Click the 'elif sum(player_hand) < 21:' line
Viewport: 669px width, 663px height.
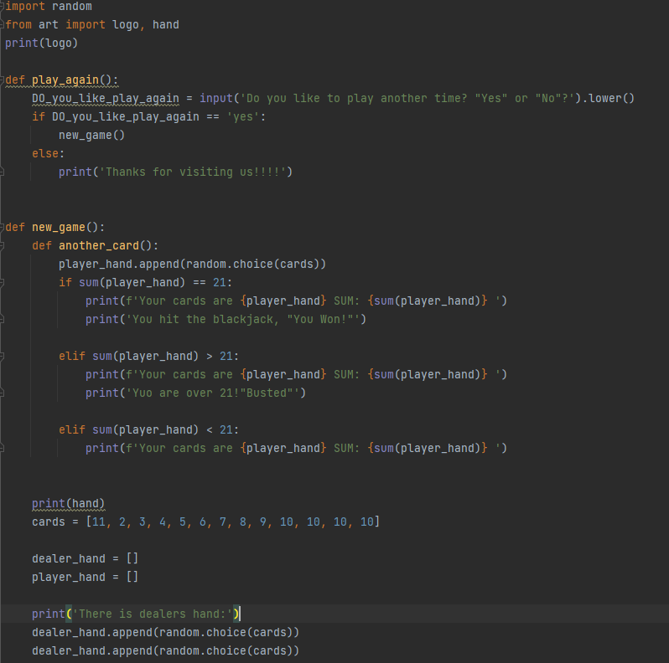[x=149, y=430]
